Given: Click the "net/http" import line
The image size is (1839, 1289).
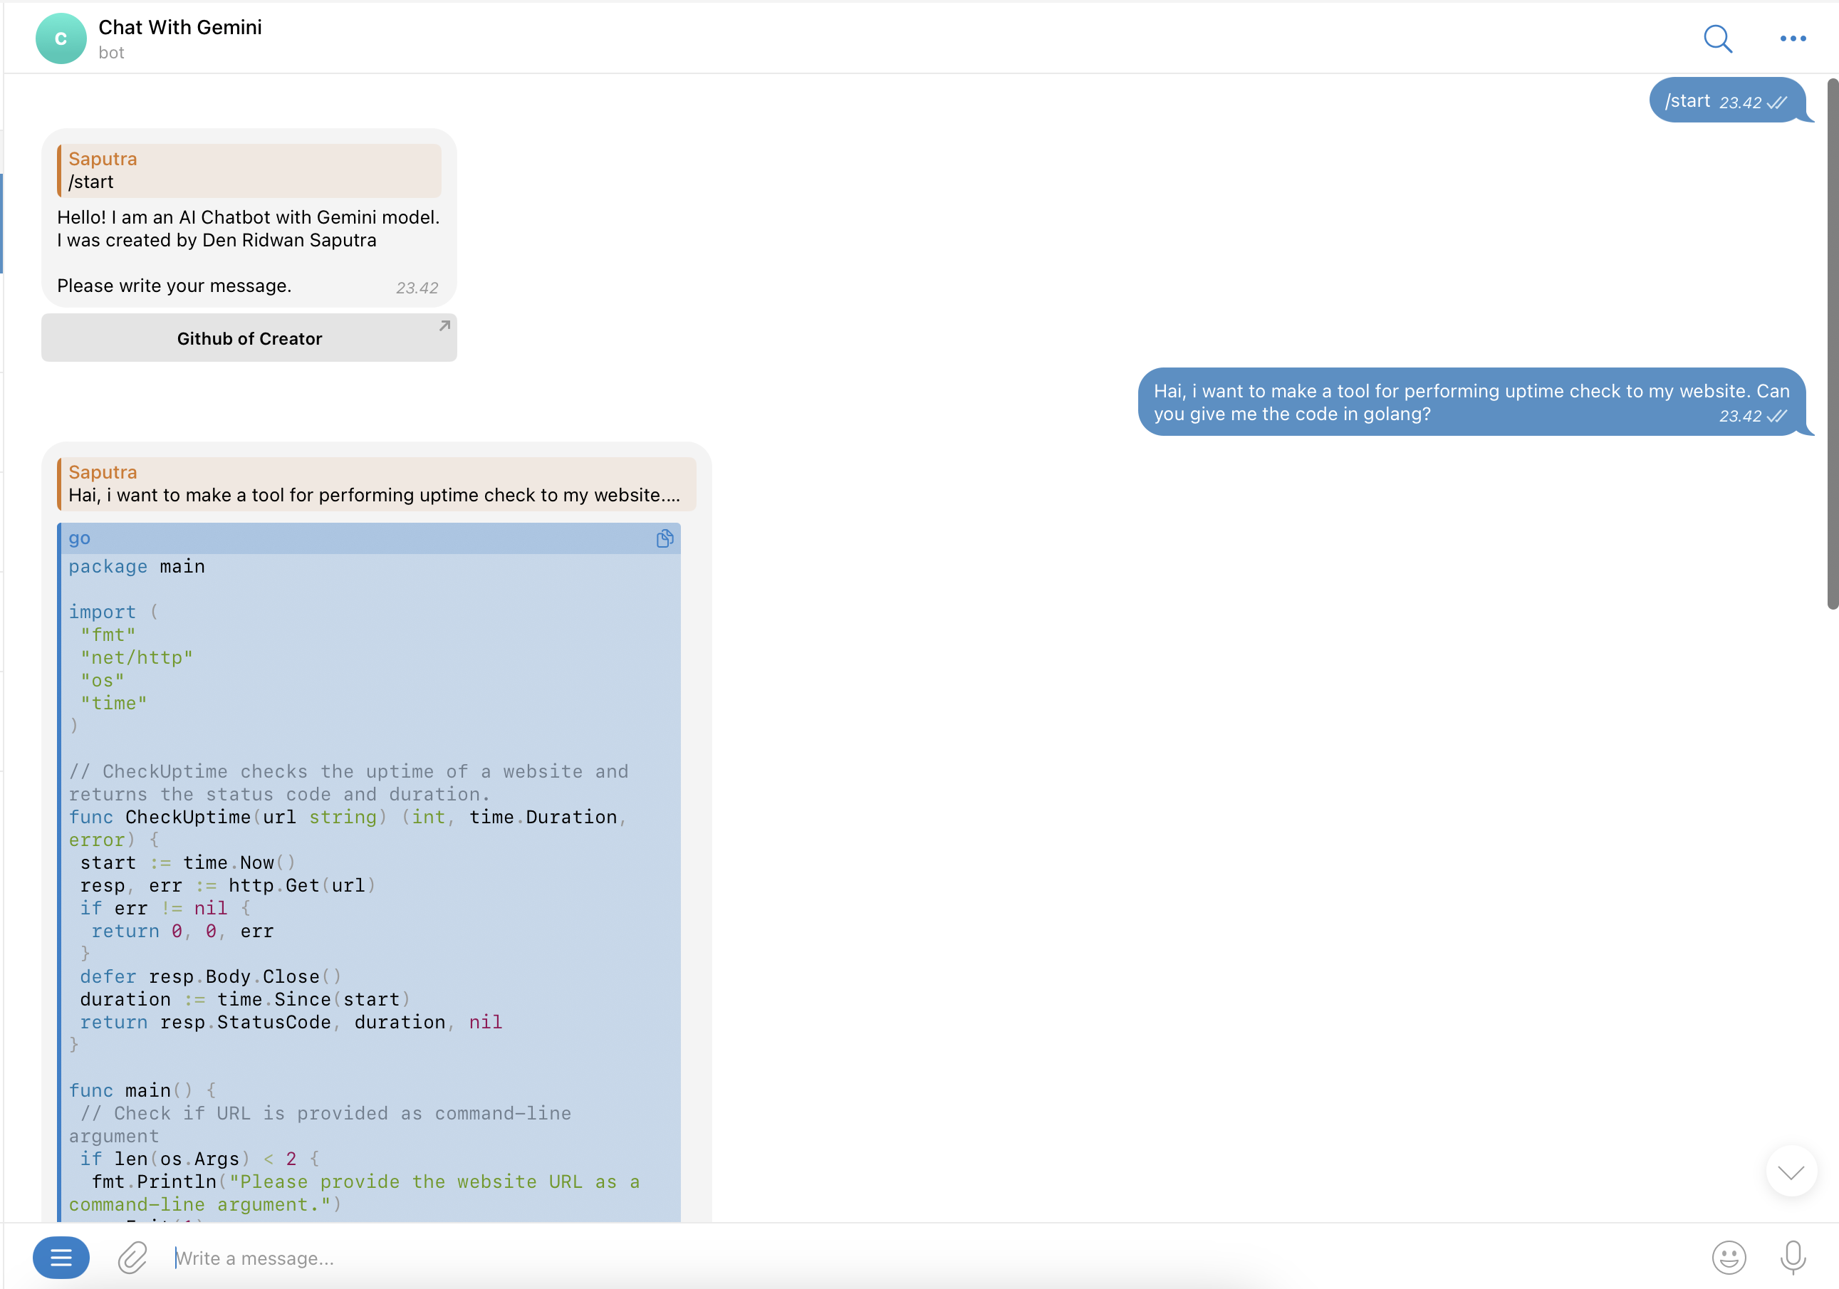Looking at the screenshot, I should point(136,658).
